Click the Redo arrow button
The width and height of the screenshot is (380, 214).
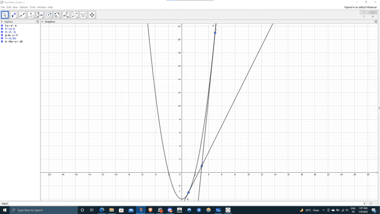click(373, 12)
